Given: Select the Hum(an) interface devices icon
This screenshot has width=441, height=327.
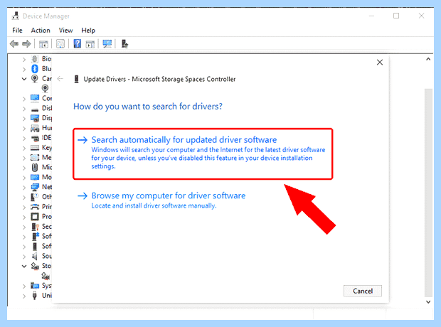Looking at the screenshot, I should pyautogui.click(x=35, y=128).
